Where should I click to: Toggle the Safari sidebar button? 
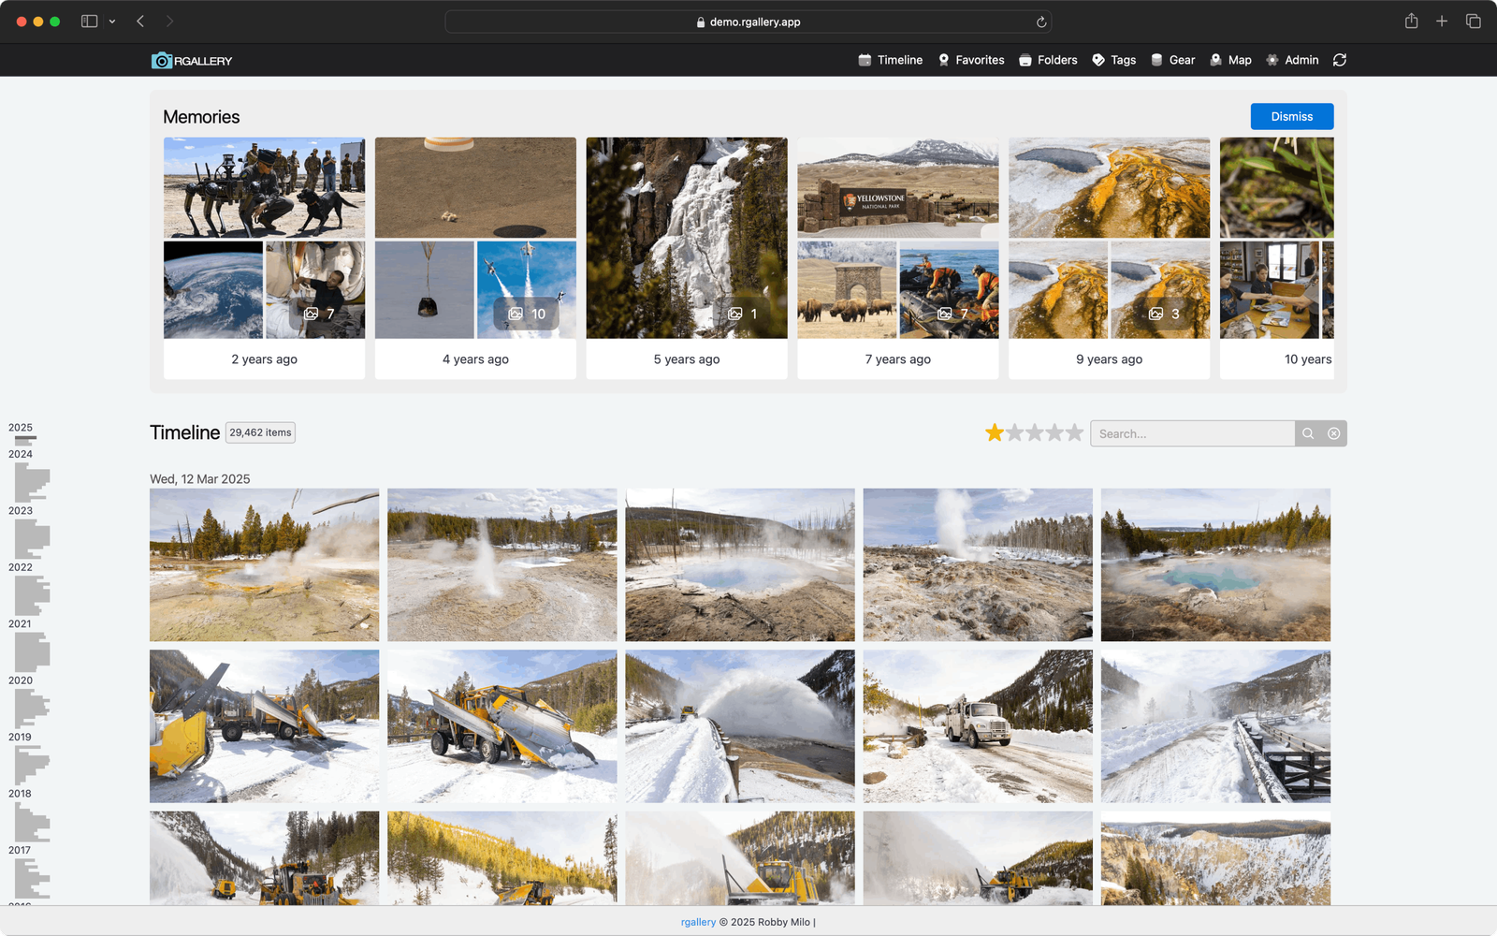click(90, 22)
